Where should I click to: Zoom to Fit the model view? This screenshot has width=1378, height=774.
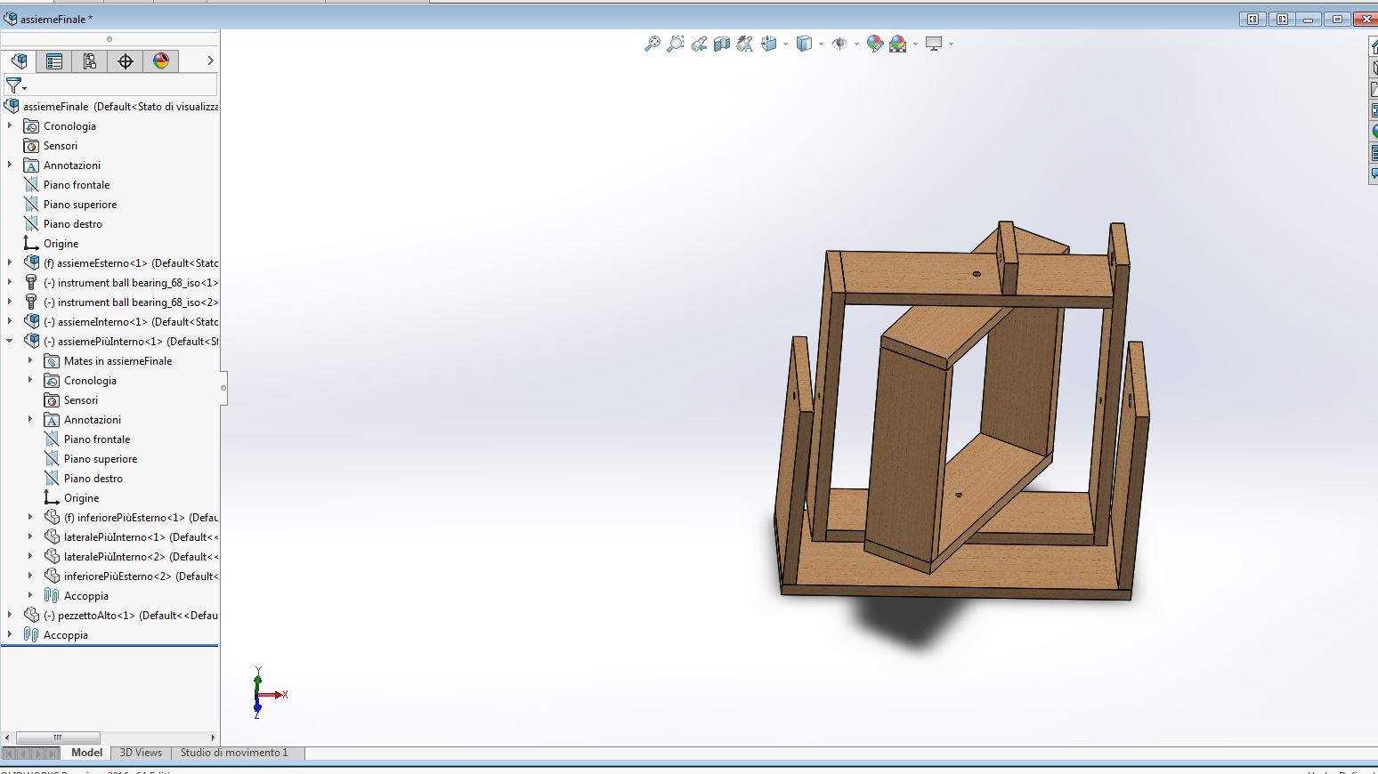click(653, 44)
